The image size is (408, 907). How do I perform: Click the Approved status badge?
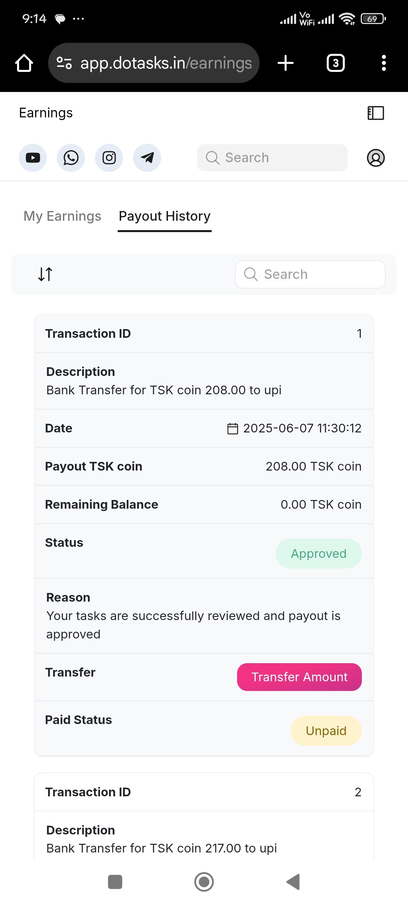pyautogui.click(x=318, y=553)
